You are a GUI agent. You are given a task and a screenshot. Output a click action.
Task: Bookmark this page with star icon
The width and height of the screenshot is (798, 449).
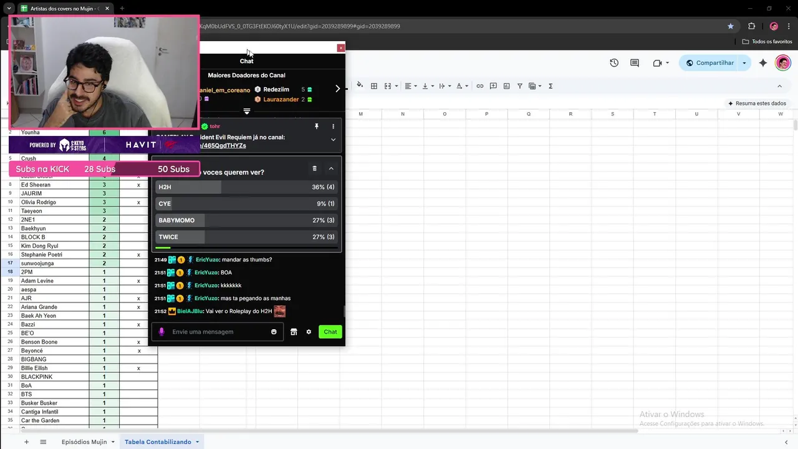(731, 26)
